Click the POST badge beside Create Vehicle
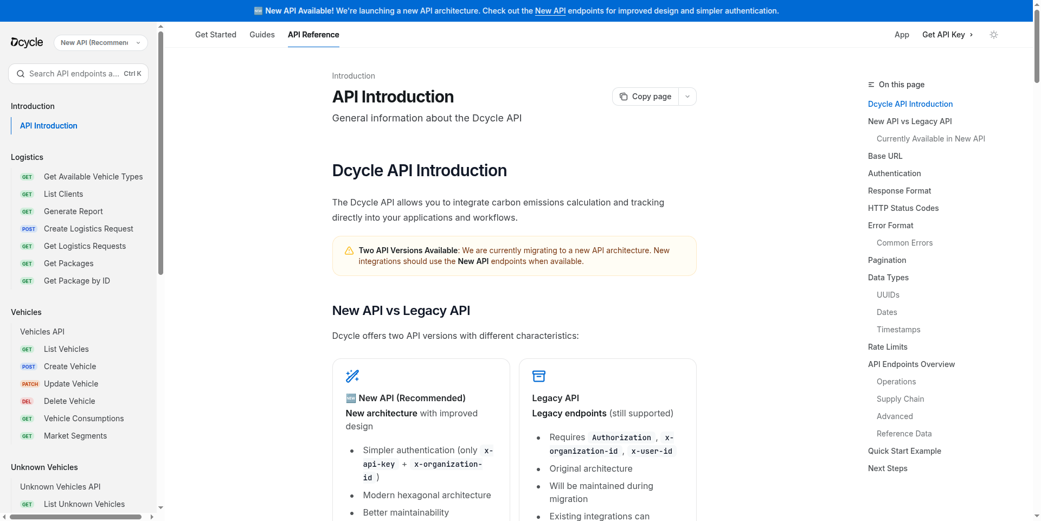 point(29,366)
